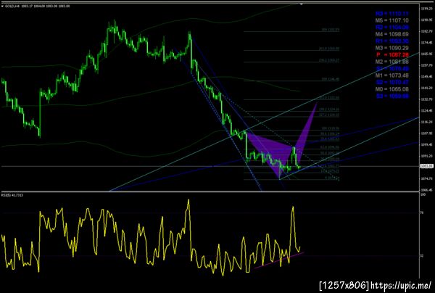Screen dimensions: 435x293
Task: Click the M3 = 1090.29 pivot label
Action: pos(391,48)
